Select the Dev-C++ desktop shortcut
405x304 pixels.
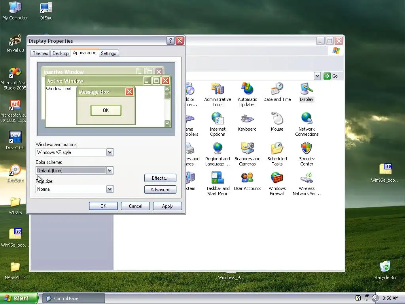coord(15,141)
